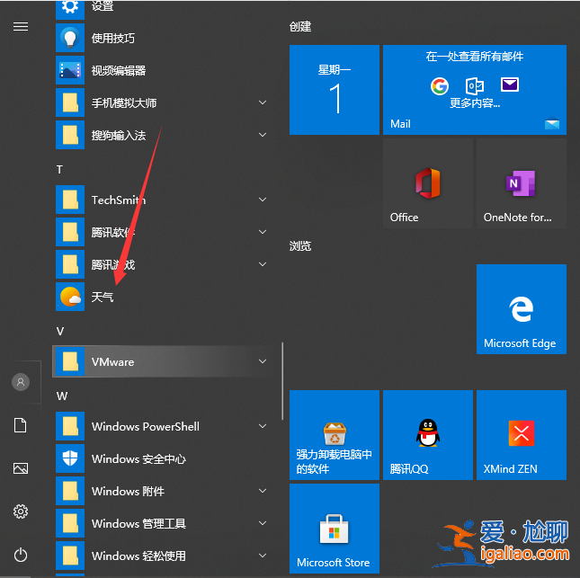The height and width of the screenshot is (578, 580).
Task: Launch the Tips (使用技巧) lightbulb app
Action: (70, 38)
